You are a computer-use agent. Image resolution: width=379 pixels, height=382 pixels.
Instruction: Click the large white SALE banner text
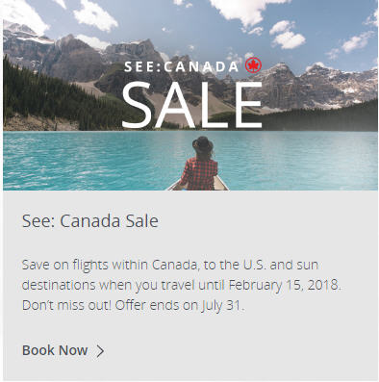(192, 105)
